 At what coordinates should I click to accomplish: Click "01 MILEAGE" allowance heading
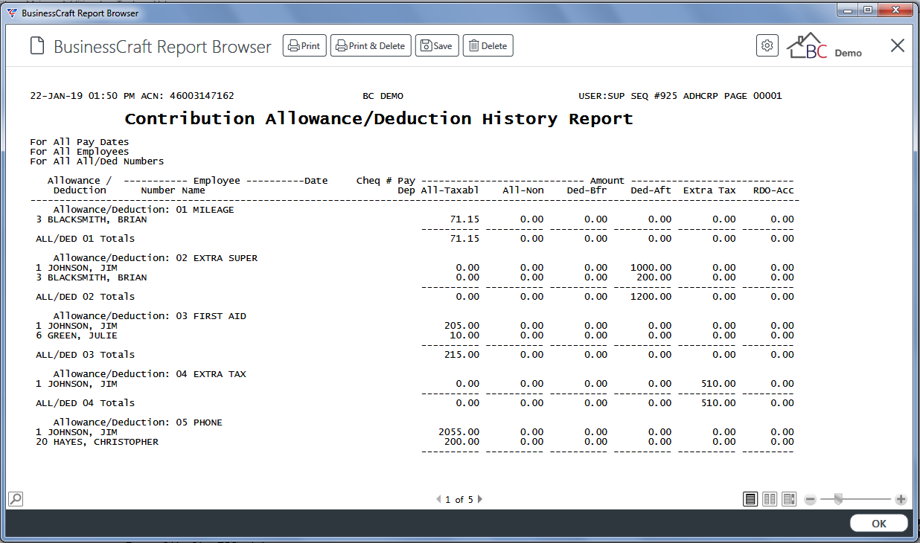click(x=205, y=210)
